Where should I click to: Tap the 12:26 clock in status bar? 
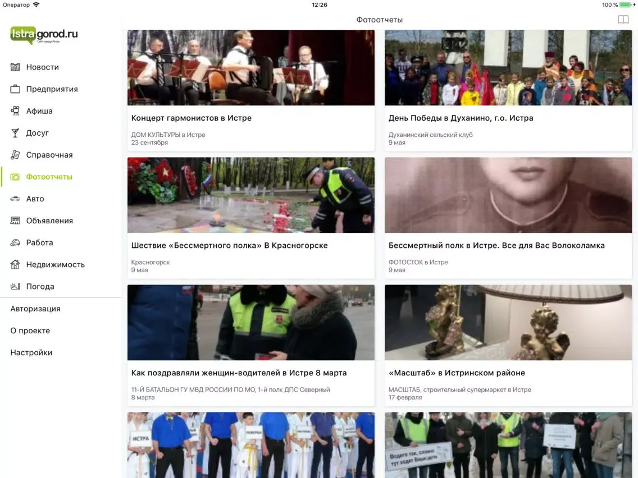point(320,5)
